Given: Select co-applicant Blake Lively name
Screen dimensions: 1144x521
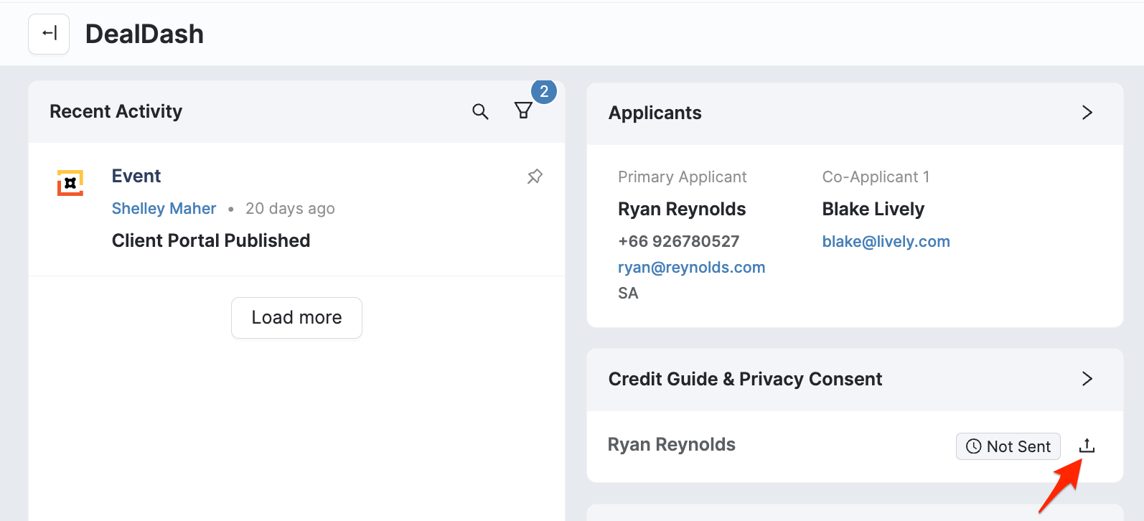Looking at the screenshot, I should [873, 210].
